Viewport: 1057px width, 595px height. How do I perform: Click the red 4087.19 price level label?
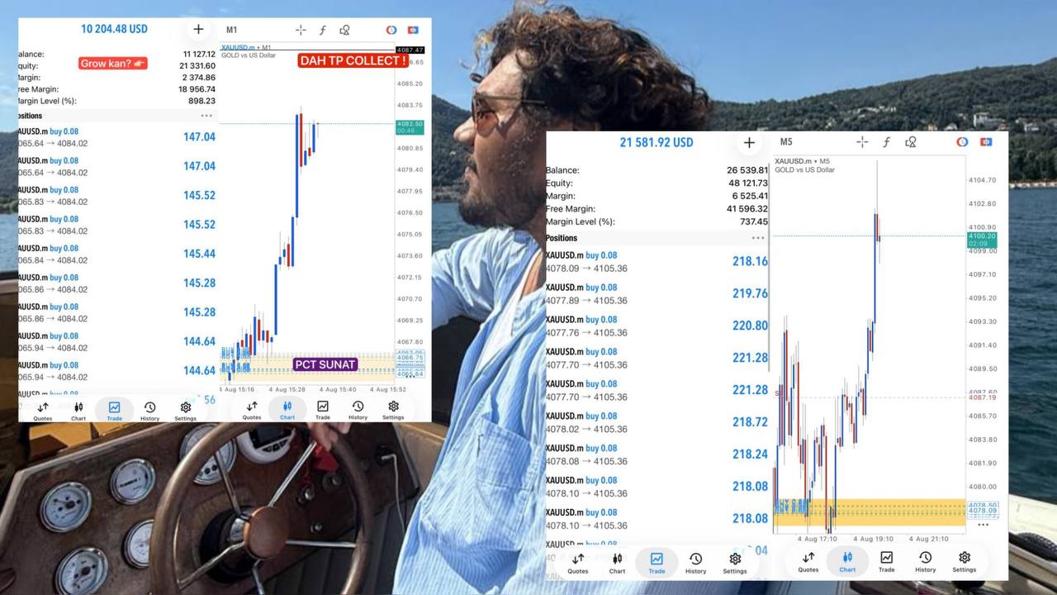(981, 397)
